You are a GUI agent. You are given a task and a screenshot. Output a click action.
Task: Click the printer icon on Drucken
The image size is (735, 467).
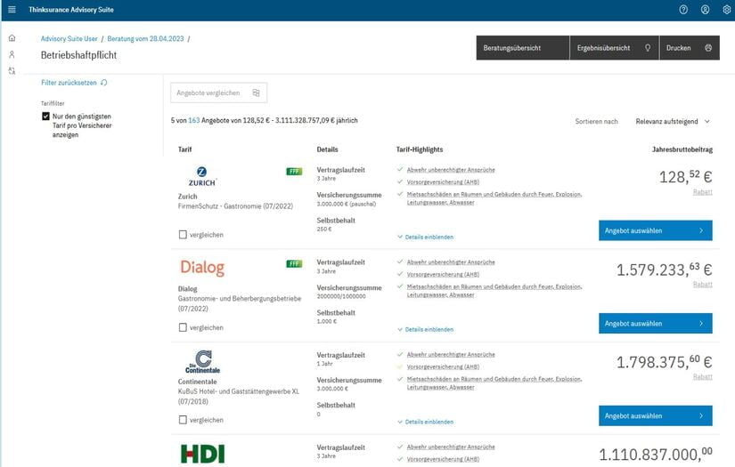[708, 48]
